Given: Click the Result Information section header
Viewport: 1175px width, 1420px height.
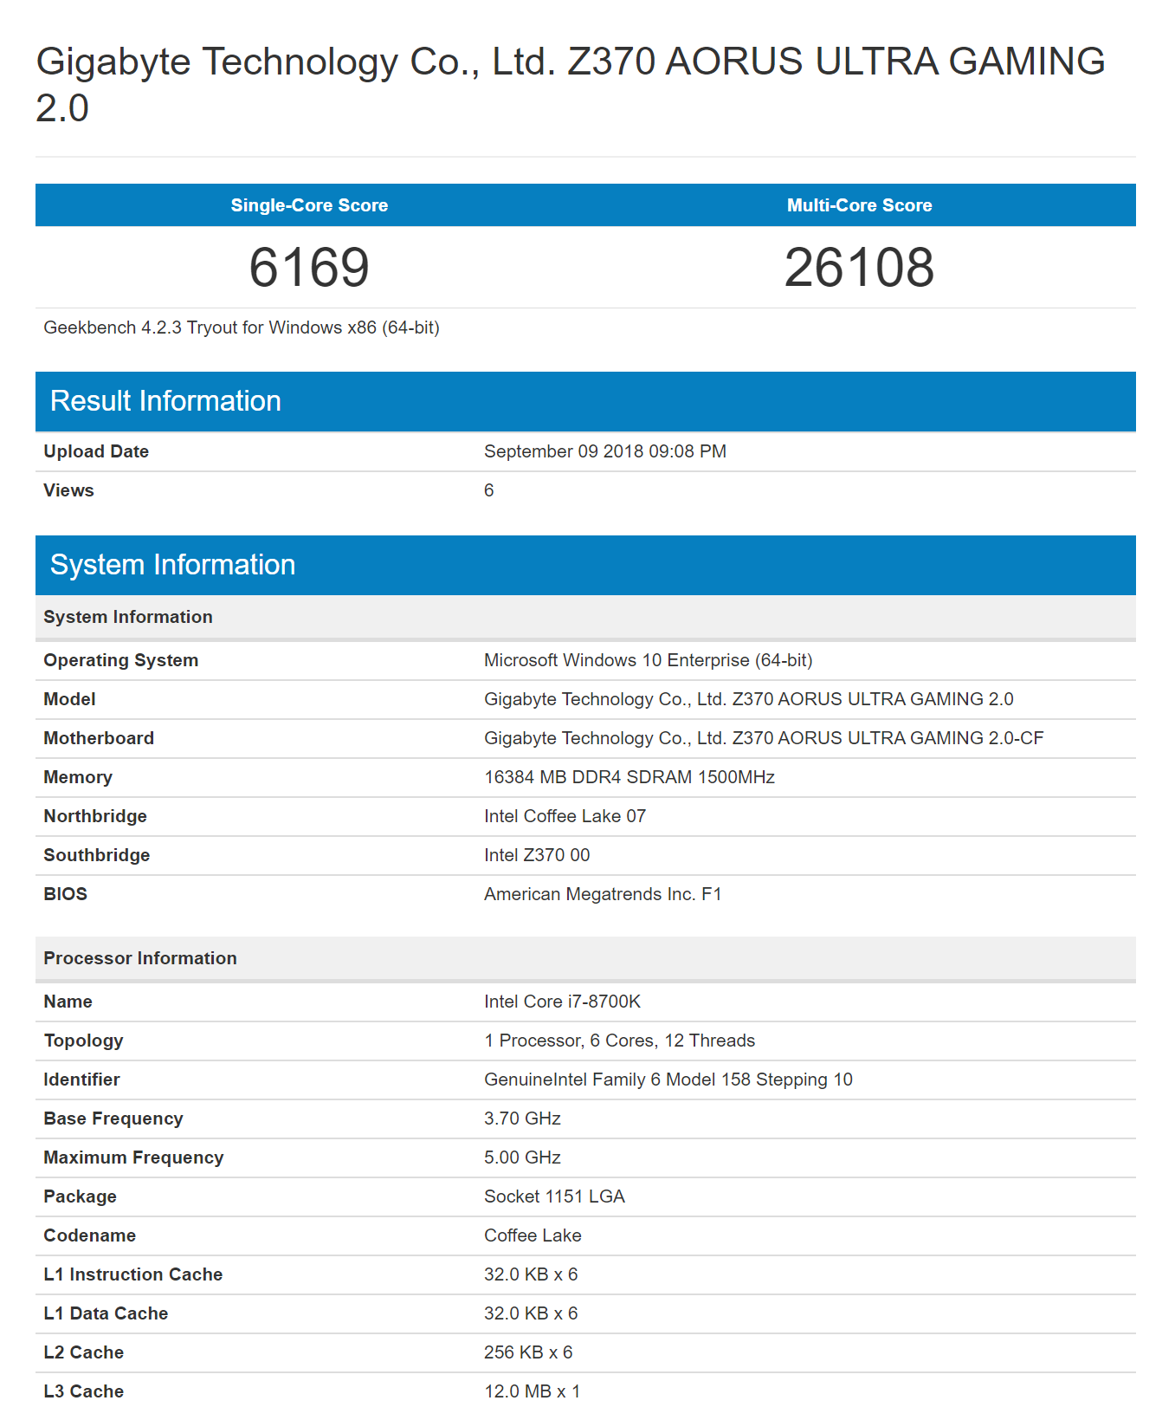Looking at the screenshot, I should [585, 401].
